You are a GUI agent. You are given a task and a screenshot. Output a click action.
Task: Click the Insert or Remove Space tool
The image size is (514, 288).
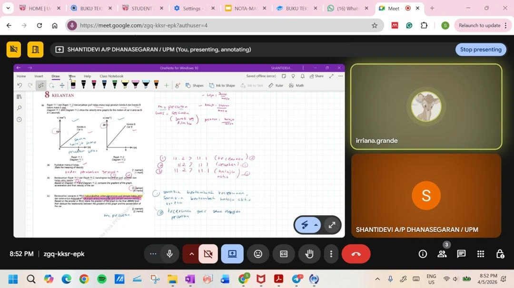click(62, 86)
